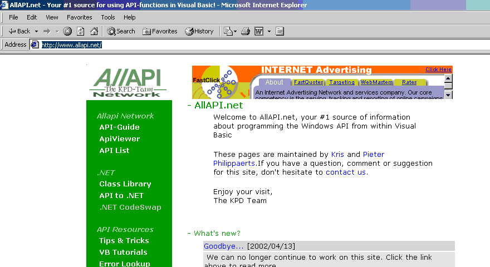Select the FastQuotes tab in banner
Viewport: 490px width, 267px height.
pos(308,82)
